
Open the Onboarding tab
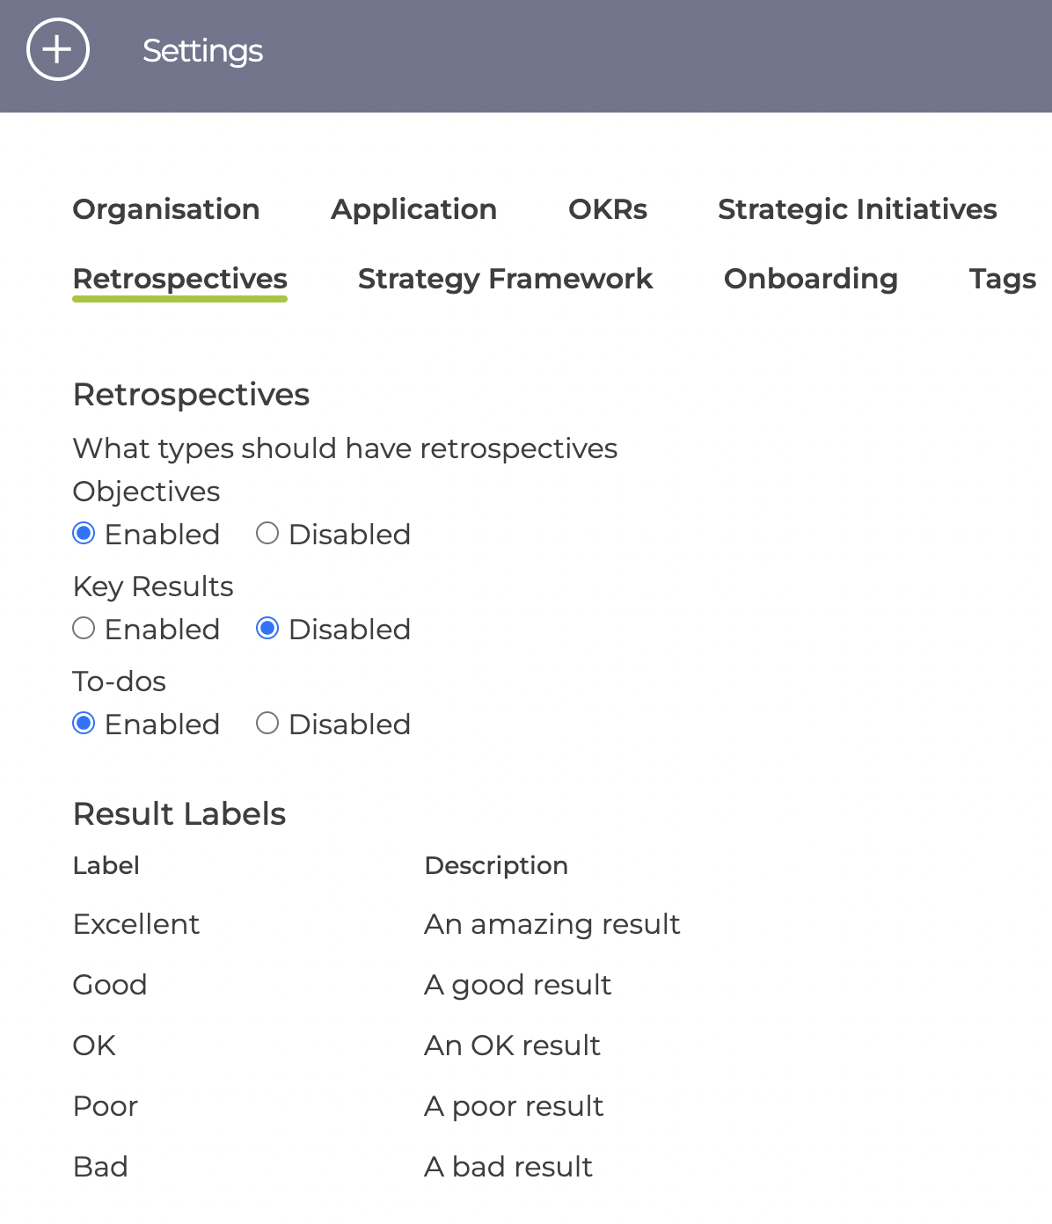pyautogui.click(x=811, y=279)
